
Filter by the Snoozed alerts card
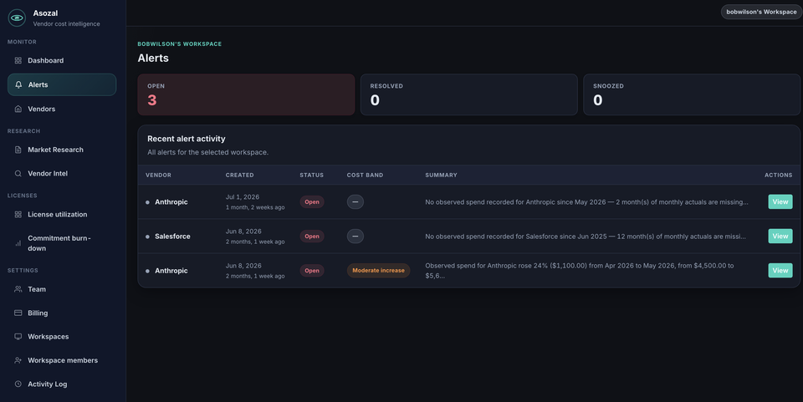tap(692, 94)
